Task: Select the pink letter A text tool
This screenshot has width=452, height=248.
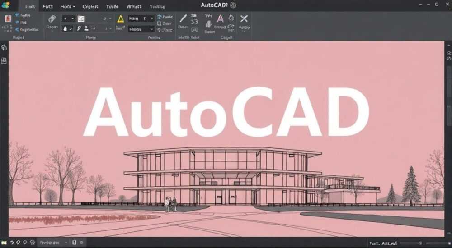Action: (220, 19)
